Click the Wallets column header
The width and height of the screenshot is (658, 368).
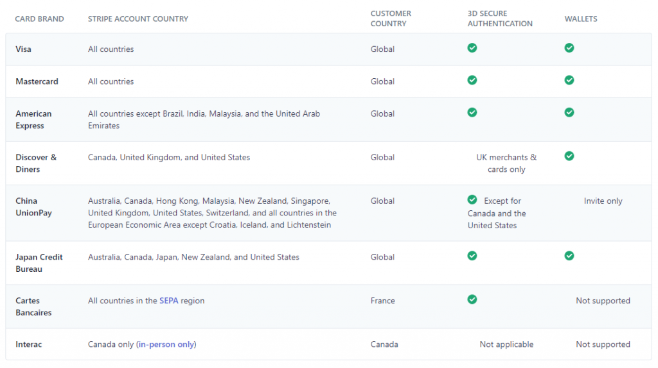coord(581,19)
